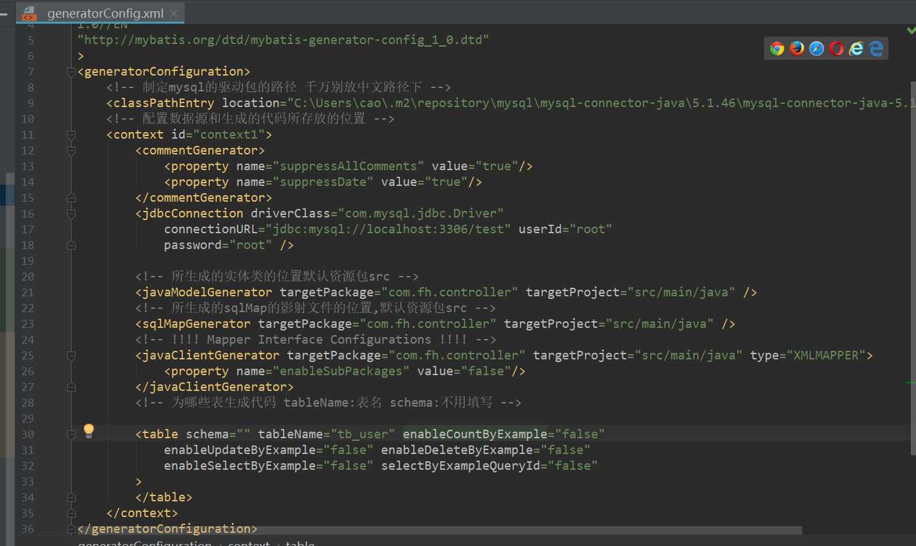Viewport: 916px width, 546px height.
Task: Open page in Edge browser icon
Action: tap(876, 49)
